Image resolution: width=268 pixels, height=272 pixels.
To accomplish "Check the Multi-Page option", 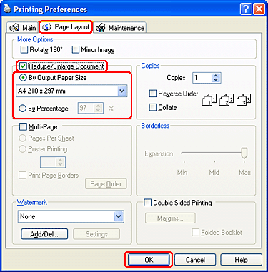I will click(23, 126).
